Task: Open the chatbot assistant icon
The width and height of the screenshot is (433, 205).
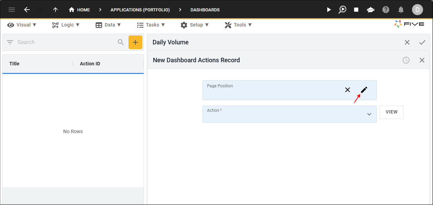Action: [x=371, y=10]
